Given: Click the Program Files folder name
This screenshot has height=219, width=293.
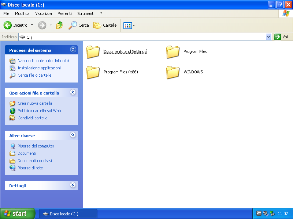Looking at the screenshot, I should click(195, 51).
